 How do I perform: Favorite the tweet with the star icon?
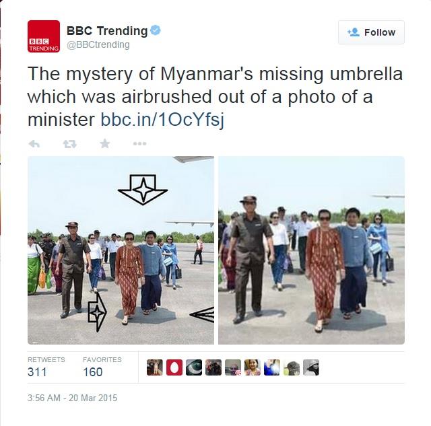[105, 143]
